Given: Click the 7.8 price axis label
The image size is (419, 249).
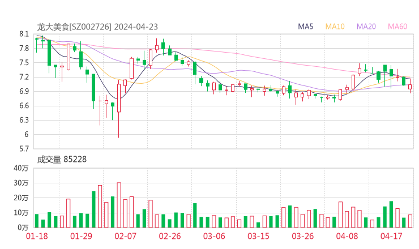Looking at the screenshot, I should click(24, 48).
